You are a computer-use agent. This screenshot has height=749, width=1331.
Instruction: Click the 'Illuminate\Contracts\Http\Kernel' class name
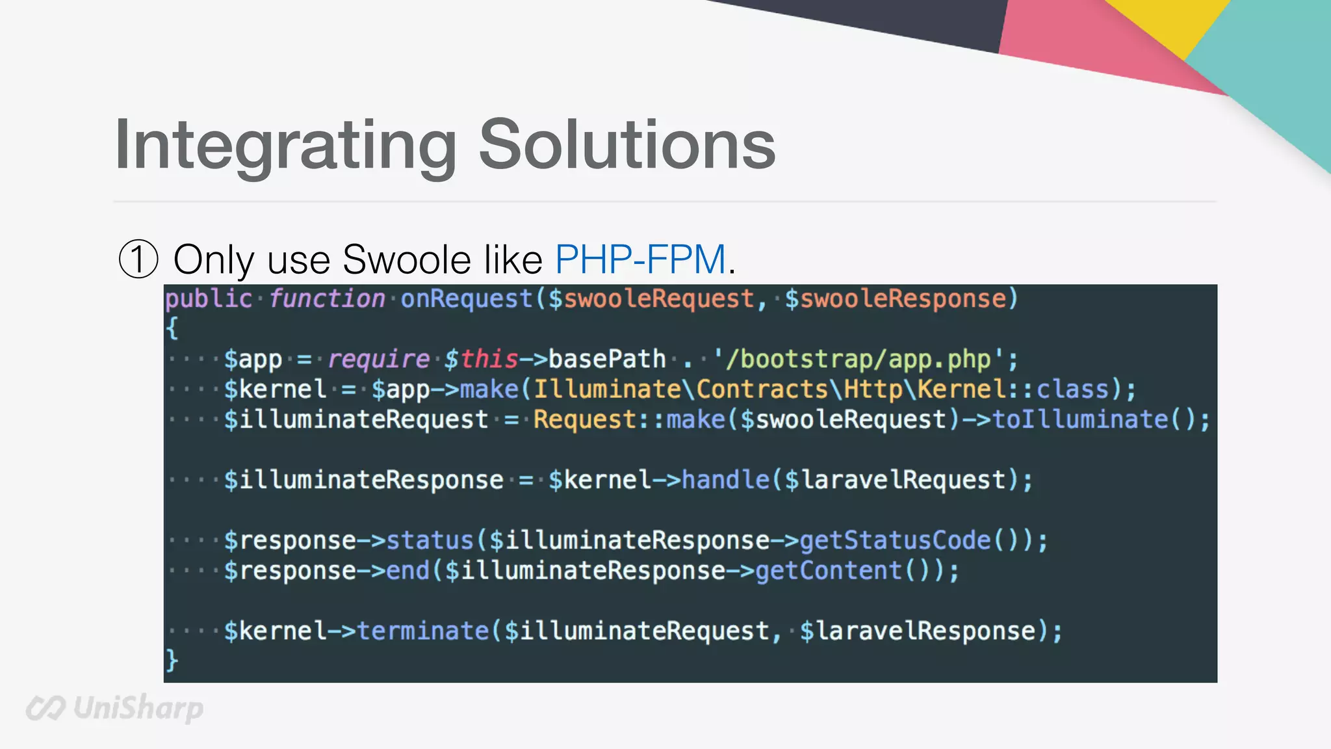click(x=769, y=389)
